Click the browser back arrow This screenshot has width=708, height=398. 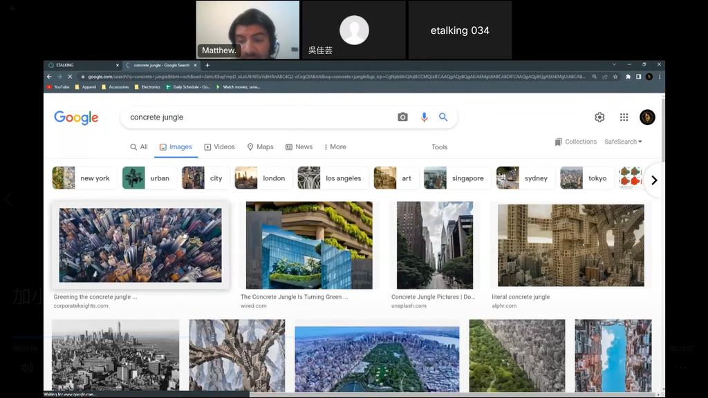tap(49, 77)
